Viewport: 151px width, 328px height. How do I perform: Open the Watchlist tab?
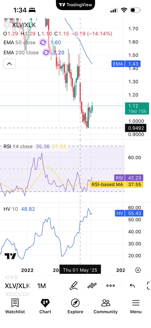pyautogui.click(x=15, y=306)
